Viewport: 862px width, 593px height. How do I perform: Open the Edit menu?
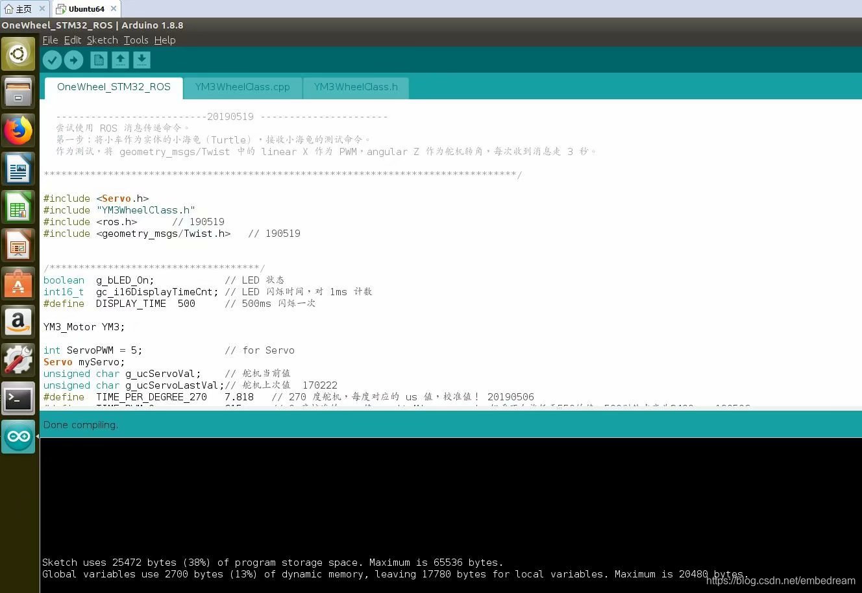coord(73,40)
